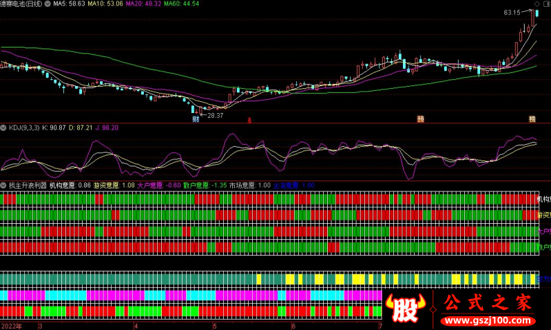Click the gear icon beside 德赛电池(日线)
The image size is (551, 330).
pos(47,3)
